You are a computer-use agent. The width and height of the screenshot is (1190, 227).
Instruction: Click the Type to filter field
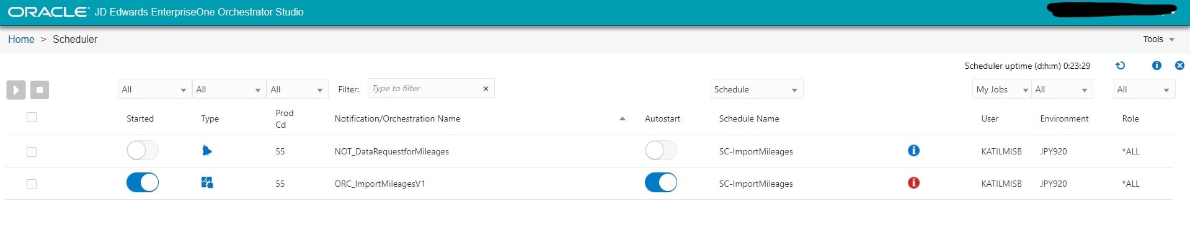[x=424, y=89]
